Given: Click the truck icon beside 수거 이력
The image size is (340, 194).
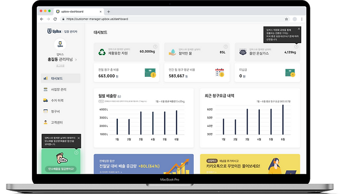Looking at the screenshot, I should coord(45,100).
